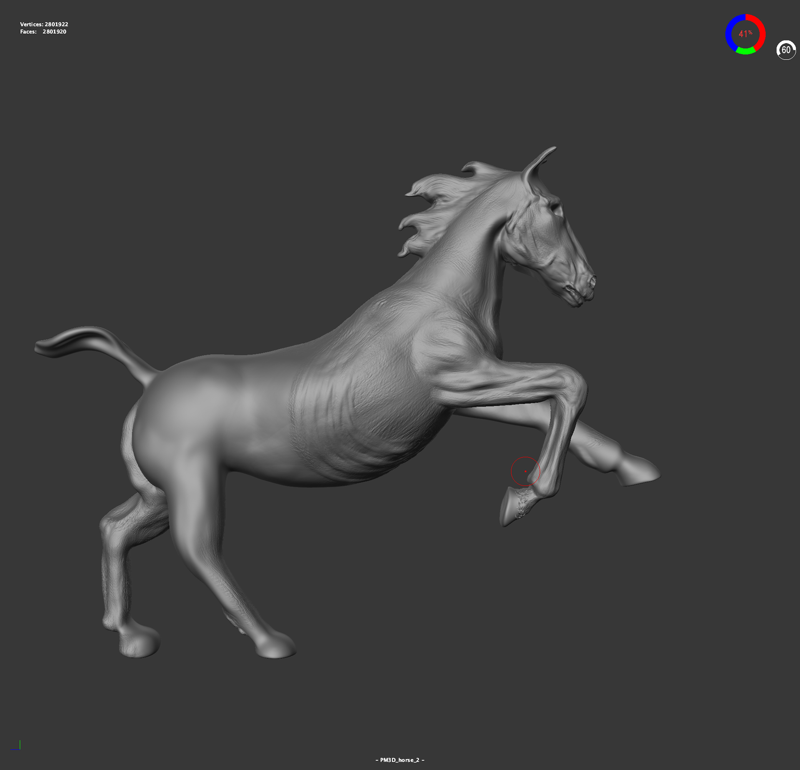Click the Vertices count readout
The height and width of the screenshot is (770, 800).
click(44, 24)
